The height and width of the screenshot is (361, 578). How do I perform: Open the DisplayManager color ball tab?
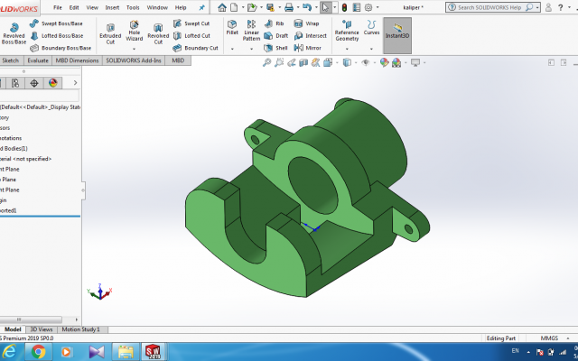click(x=52, y=83)
